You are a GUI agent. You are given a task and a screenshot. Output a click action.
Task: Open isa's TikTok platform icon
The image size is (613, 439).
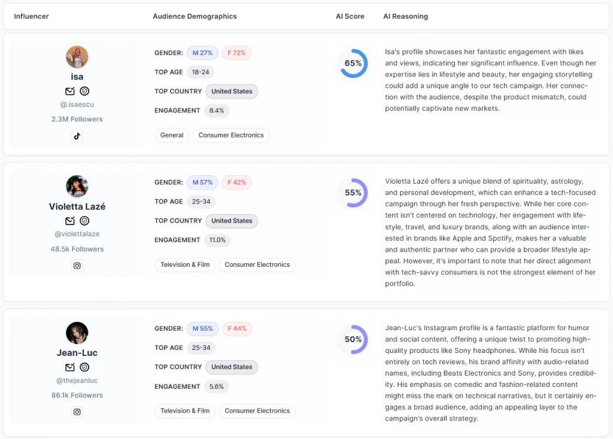[77, 136]
